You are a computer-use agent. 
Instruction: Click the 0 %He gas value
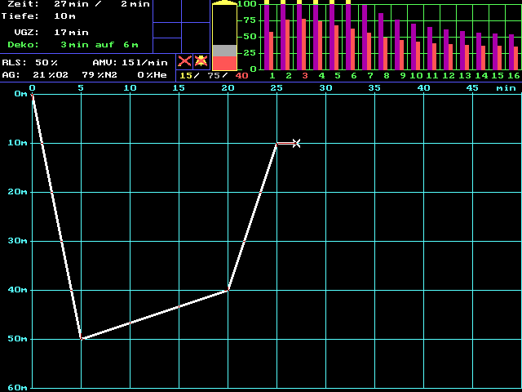coord(152,74)
